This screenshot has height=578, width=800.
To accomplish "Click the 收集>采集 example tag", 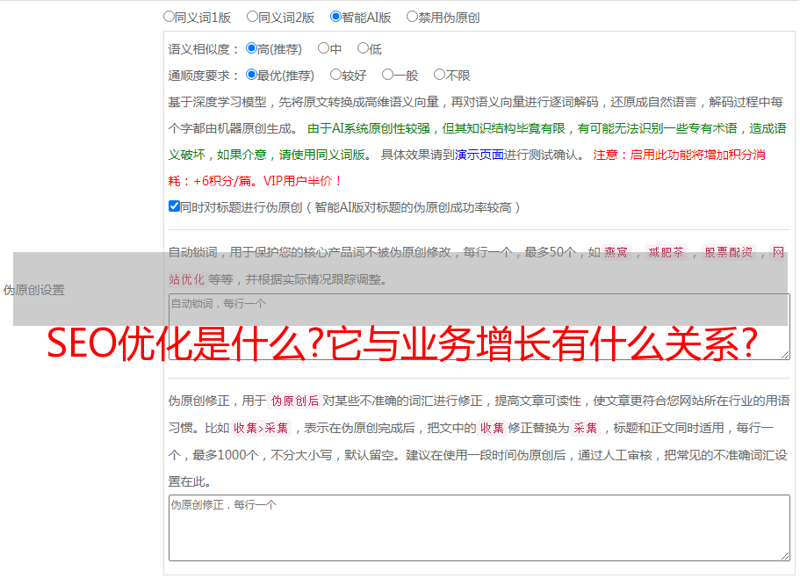I will click(261, 428).
